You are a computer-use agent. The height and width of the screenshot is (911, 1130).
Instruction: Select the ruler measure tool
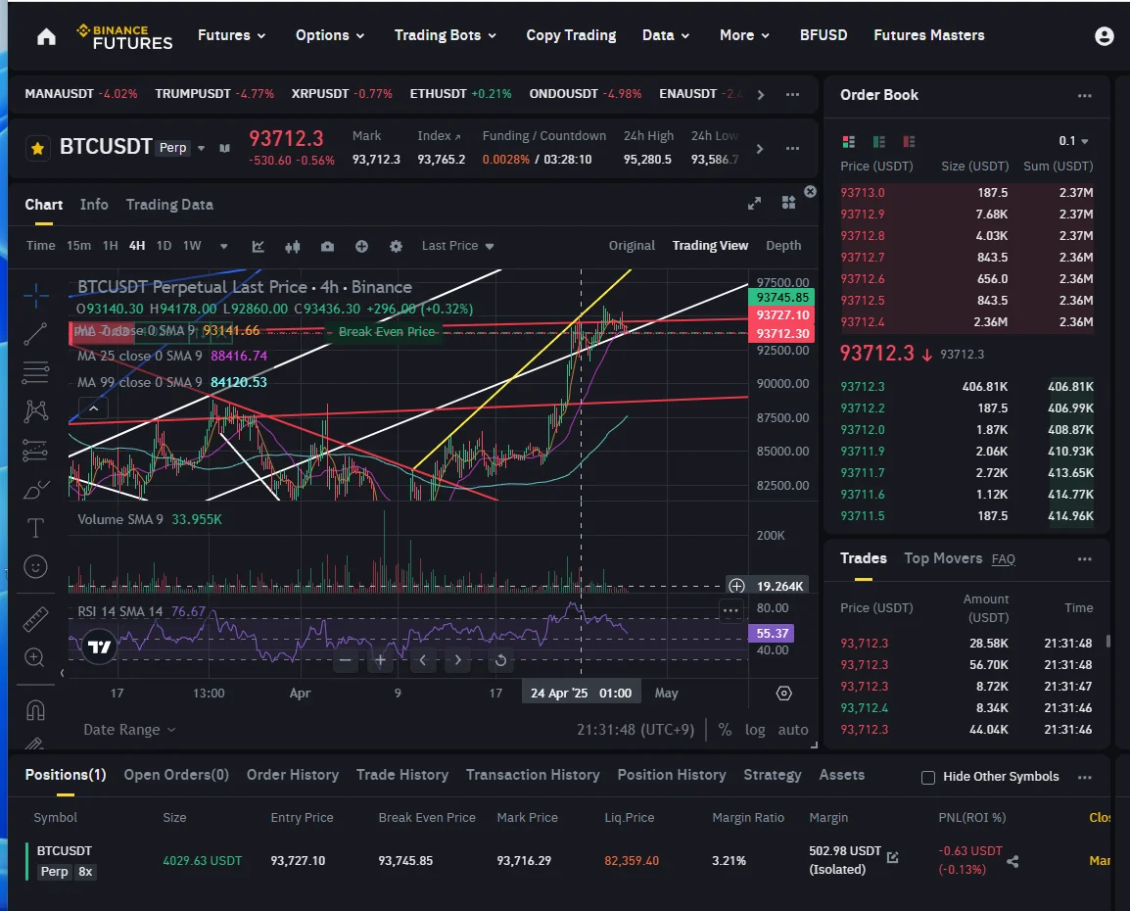coord(35,619)
